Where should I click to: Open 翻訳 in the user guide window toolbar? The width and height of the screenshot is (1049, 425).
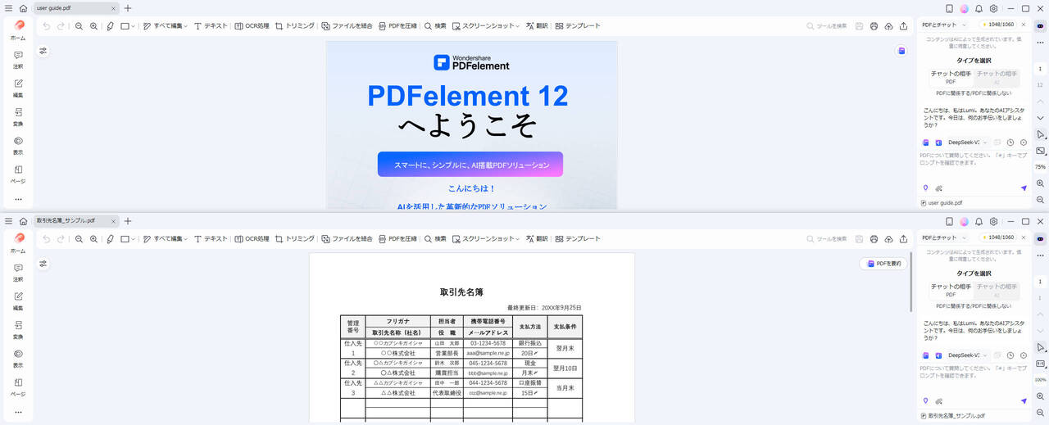[x=537, y=26]
